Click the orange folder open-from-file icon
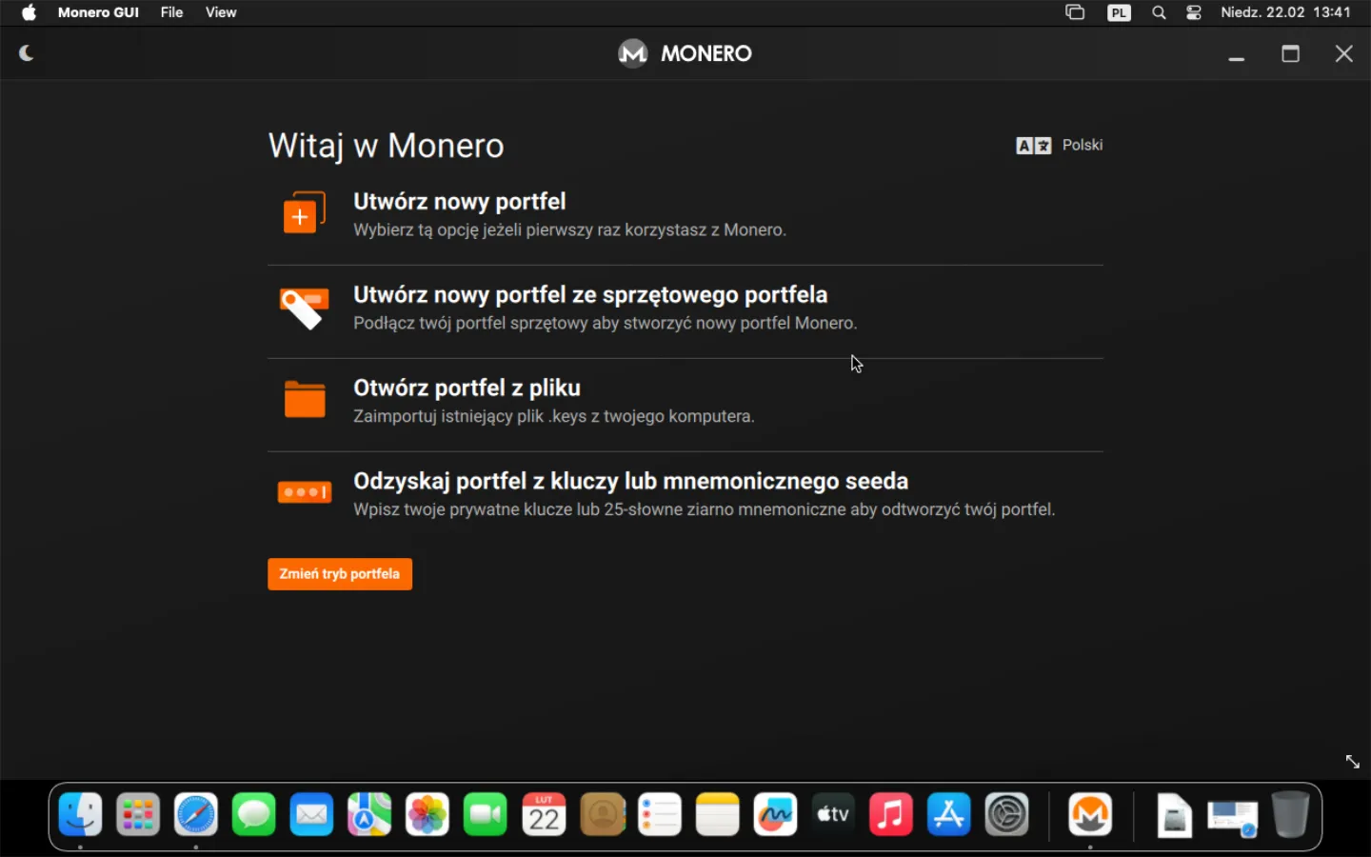The height and width of the screenshot is (857, 1371). click(x=305, y=399)
